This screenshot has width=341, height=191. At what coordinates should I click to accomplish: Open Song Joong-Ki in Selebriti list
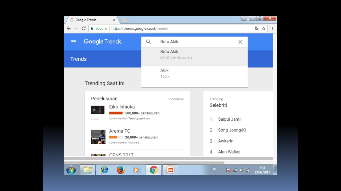(x=232, y=130)
